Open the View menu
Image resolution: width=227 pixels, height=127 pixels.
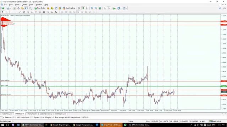(11, 5)
